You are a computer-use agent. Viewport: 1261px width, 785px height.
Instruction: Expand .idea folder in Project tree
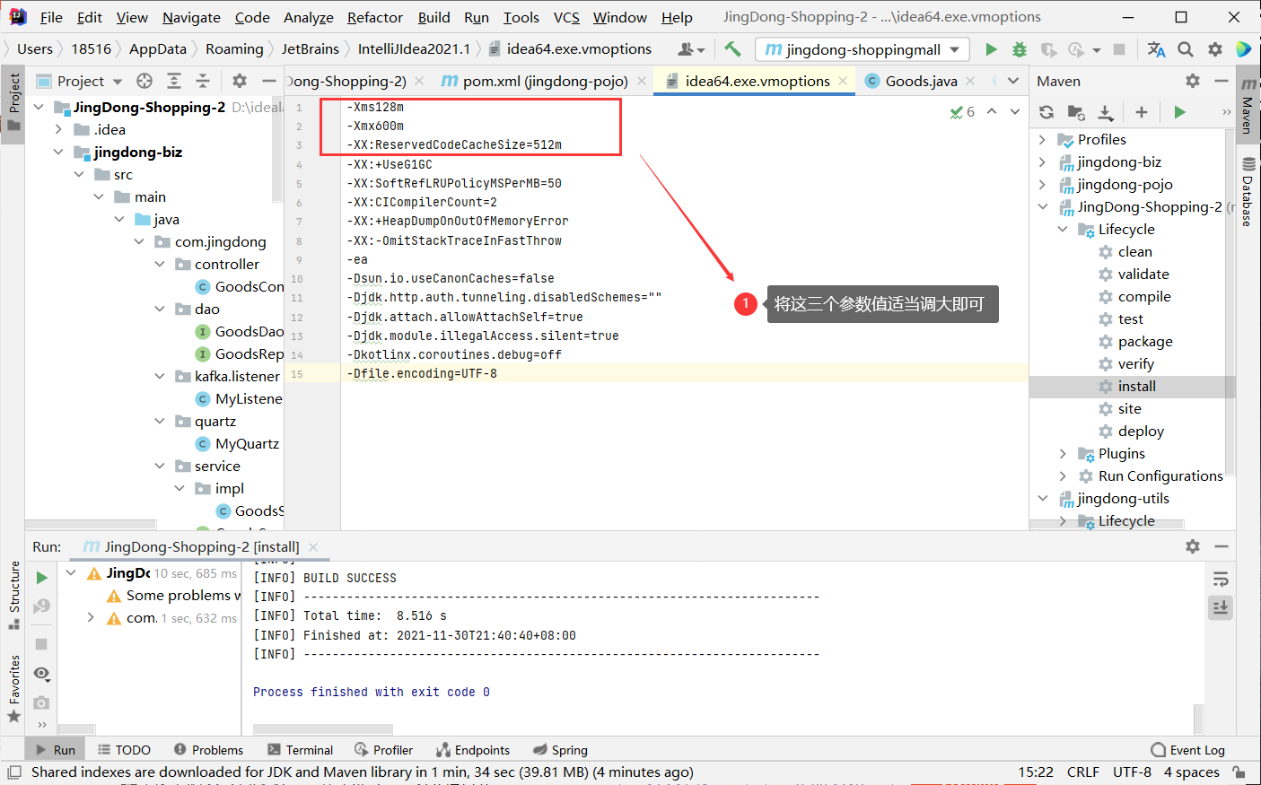[x=58, y=129]
